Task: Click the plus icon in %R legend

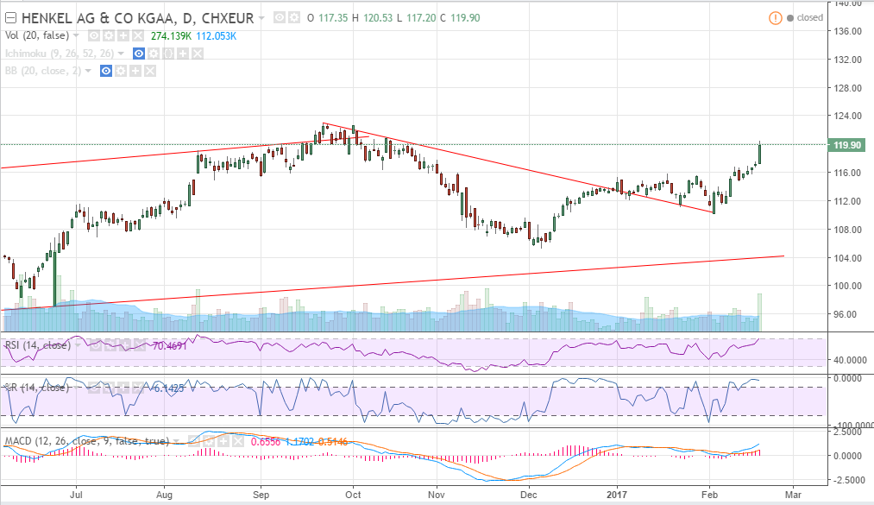Action: [123, 388]
